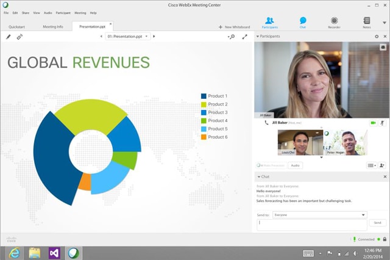Select the eraser tool beside the pen
390x260 pixels.
pyautogui.click(x=19, y=37)
